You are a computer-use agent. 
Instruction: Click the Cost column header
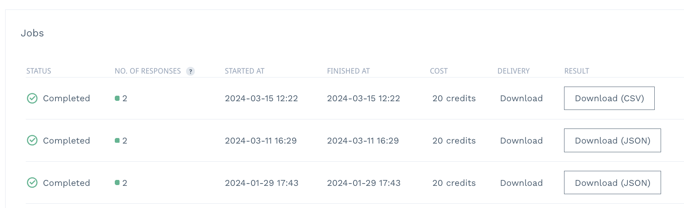[439, 71]
